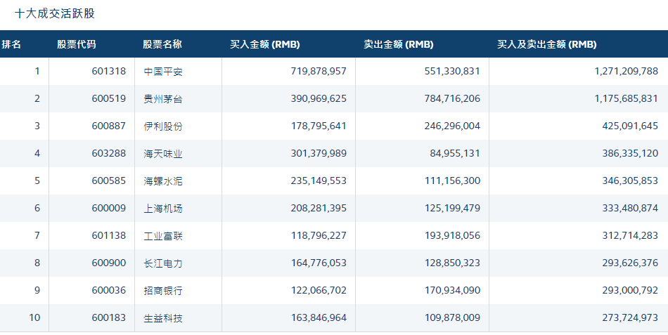Viewport: 668px width, 335px height.
Task: Select buy amount 163,846,964
Action: [319, 317]
